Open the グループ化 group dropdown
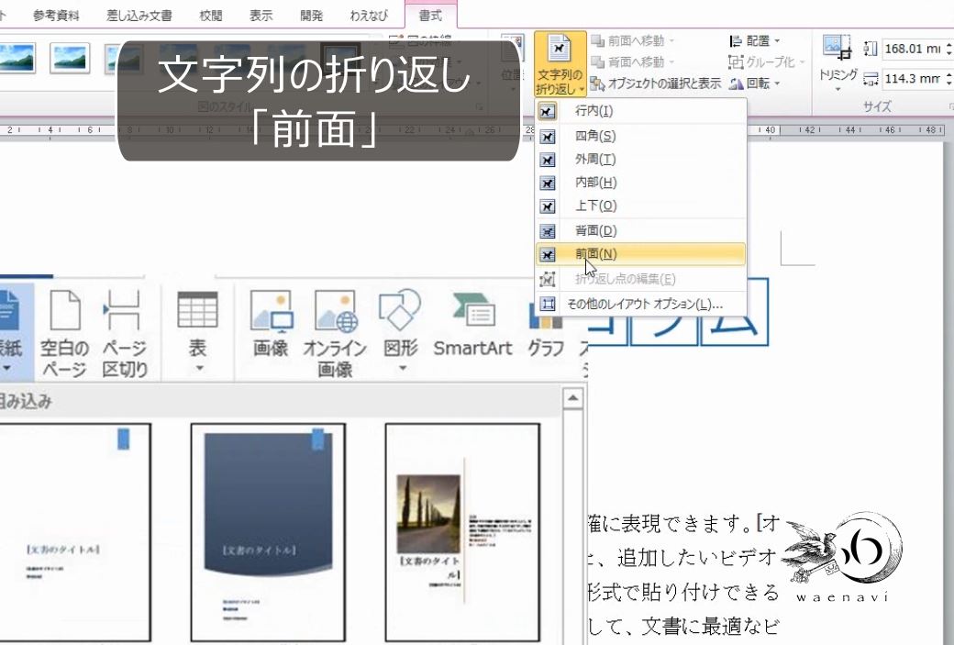The image size is (954, 645). (766, 61)
